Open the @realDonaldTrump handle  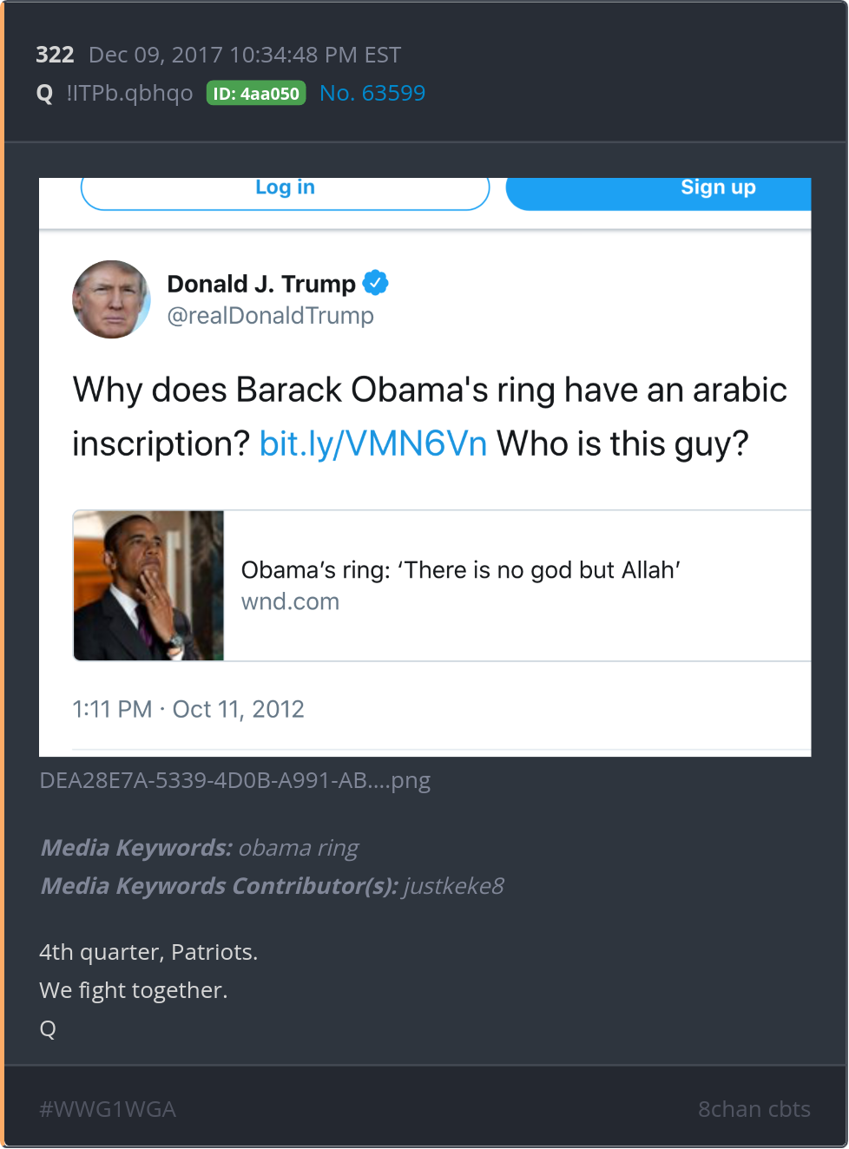click(x=270, y=316)
